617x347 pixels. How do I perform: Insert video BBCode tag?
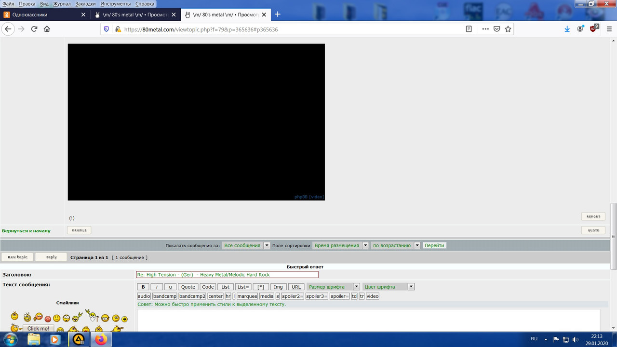coord(373,296)
